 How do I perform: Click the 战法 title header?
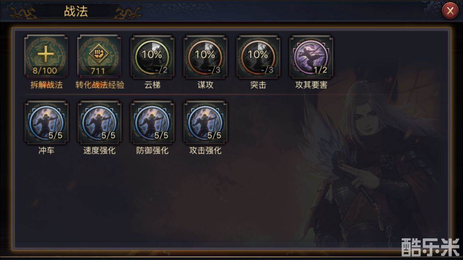pos(76,11)
